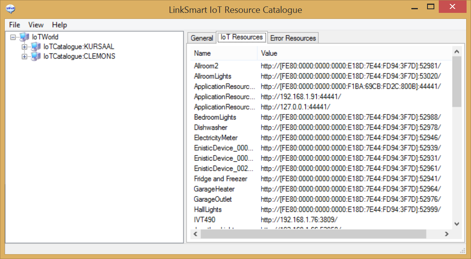Image resolution: width=471 pixels, height=259 pixels.
Task: Click the URL ending in :52931/
Action: point(351,158)
